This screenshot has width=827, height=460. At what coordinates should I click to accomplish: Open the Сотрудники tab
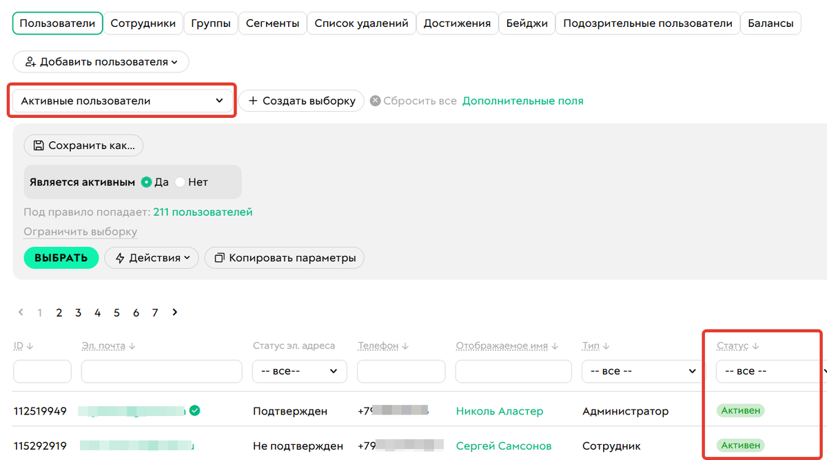pos(143,22)
